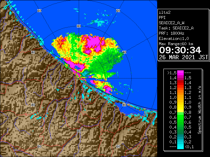The width and height of the screenshot is (210, 157).
Task: Click the magenta >1.5 legend color band
Action: (x=180, y=73)
